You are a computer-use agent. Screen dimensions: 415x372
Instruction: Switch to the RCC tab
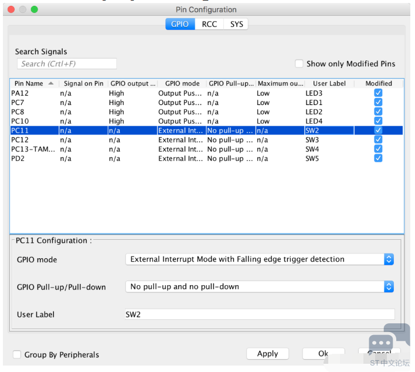click(209, 24)
